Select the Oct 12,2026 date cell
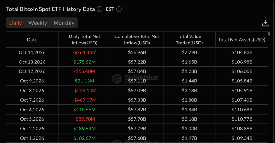 (32, 71)
